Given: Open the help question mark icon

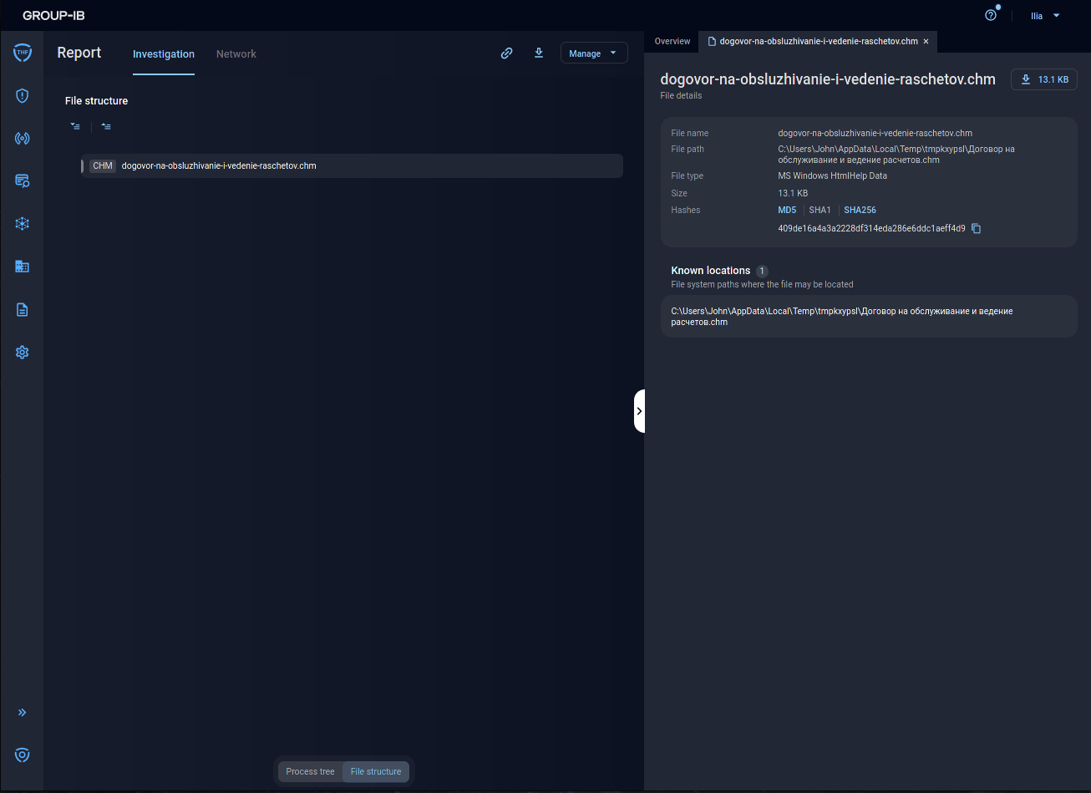Looking at the screenshot, I should [991, 14].
